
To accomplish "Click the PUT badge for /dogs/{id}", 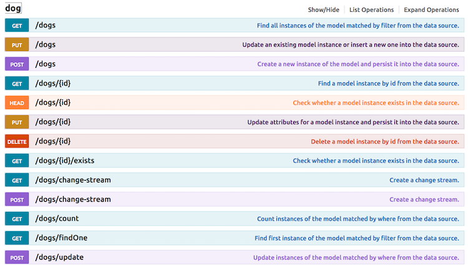I will tap(17, 122).
